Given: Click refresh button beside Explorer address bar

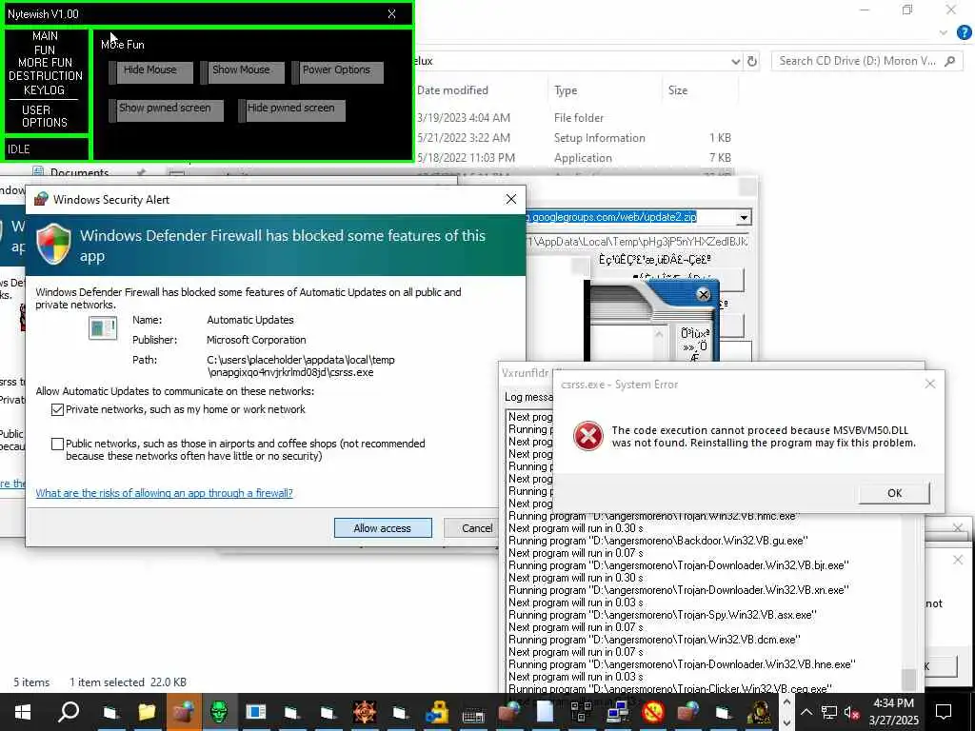Looking at the screenshot, I should 752,61.
